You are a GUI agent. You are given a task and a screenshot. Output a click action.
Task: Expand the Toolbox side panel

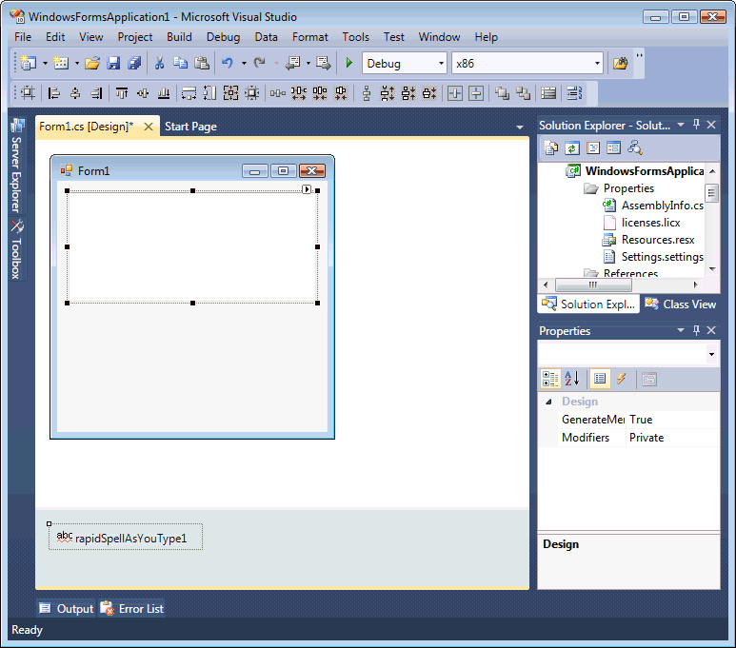point(17,249)
